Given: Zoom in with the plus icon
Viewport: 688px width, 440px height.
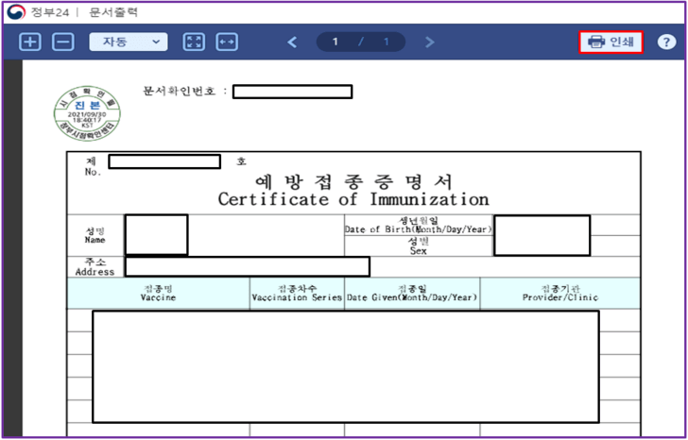Looking at the screenshot, I should click(30, 42).
